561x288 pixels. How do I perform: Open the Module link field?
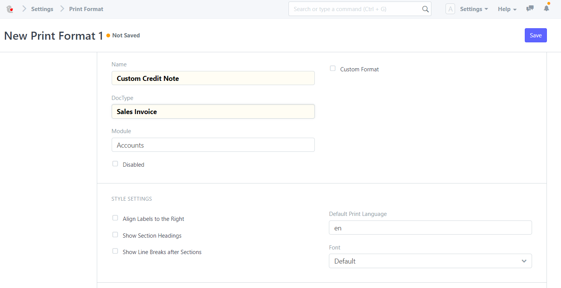213,145
